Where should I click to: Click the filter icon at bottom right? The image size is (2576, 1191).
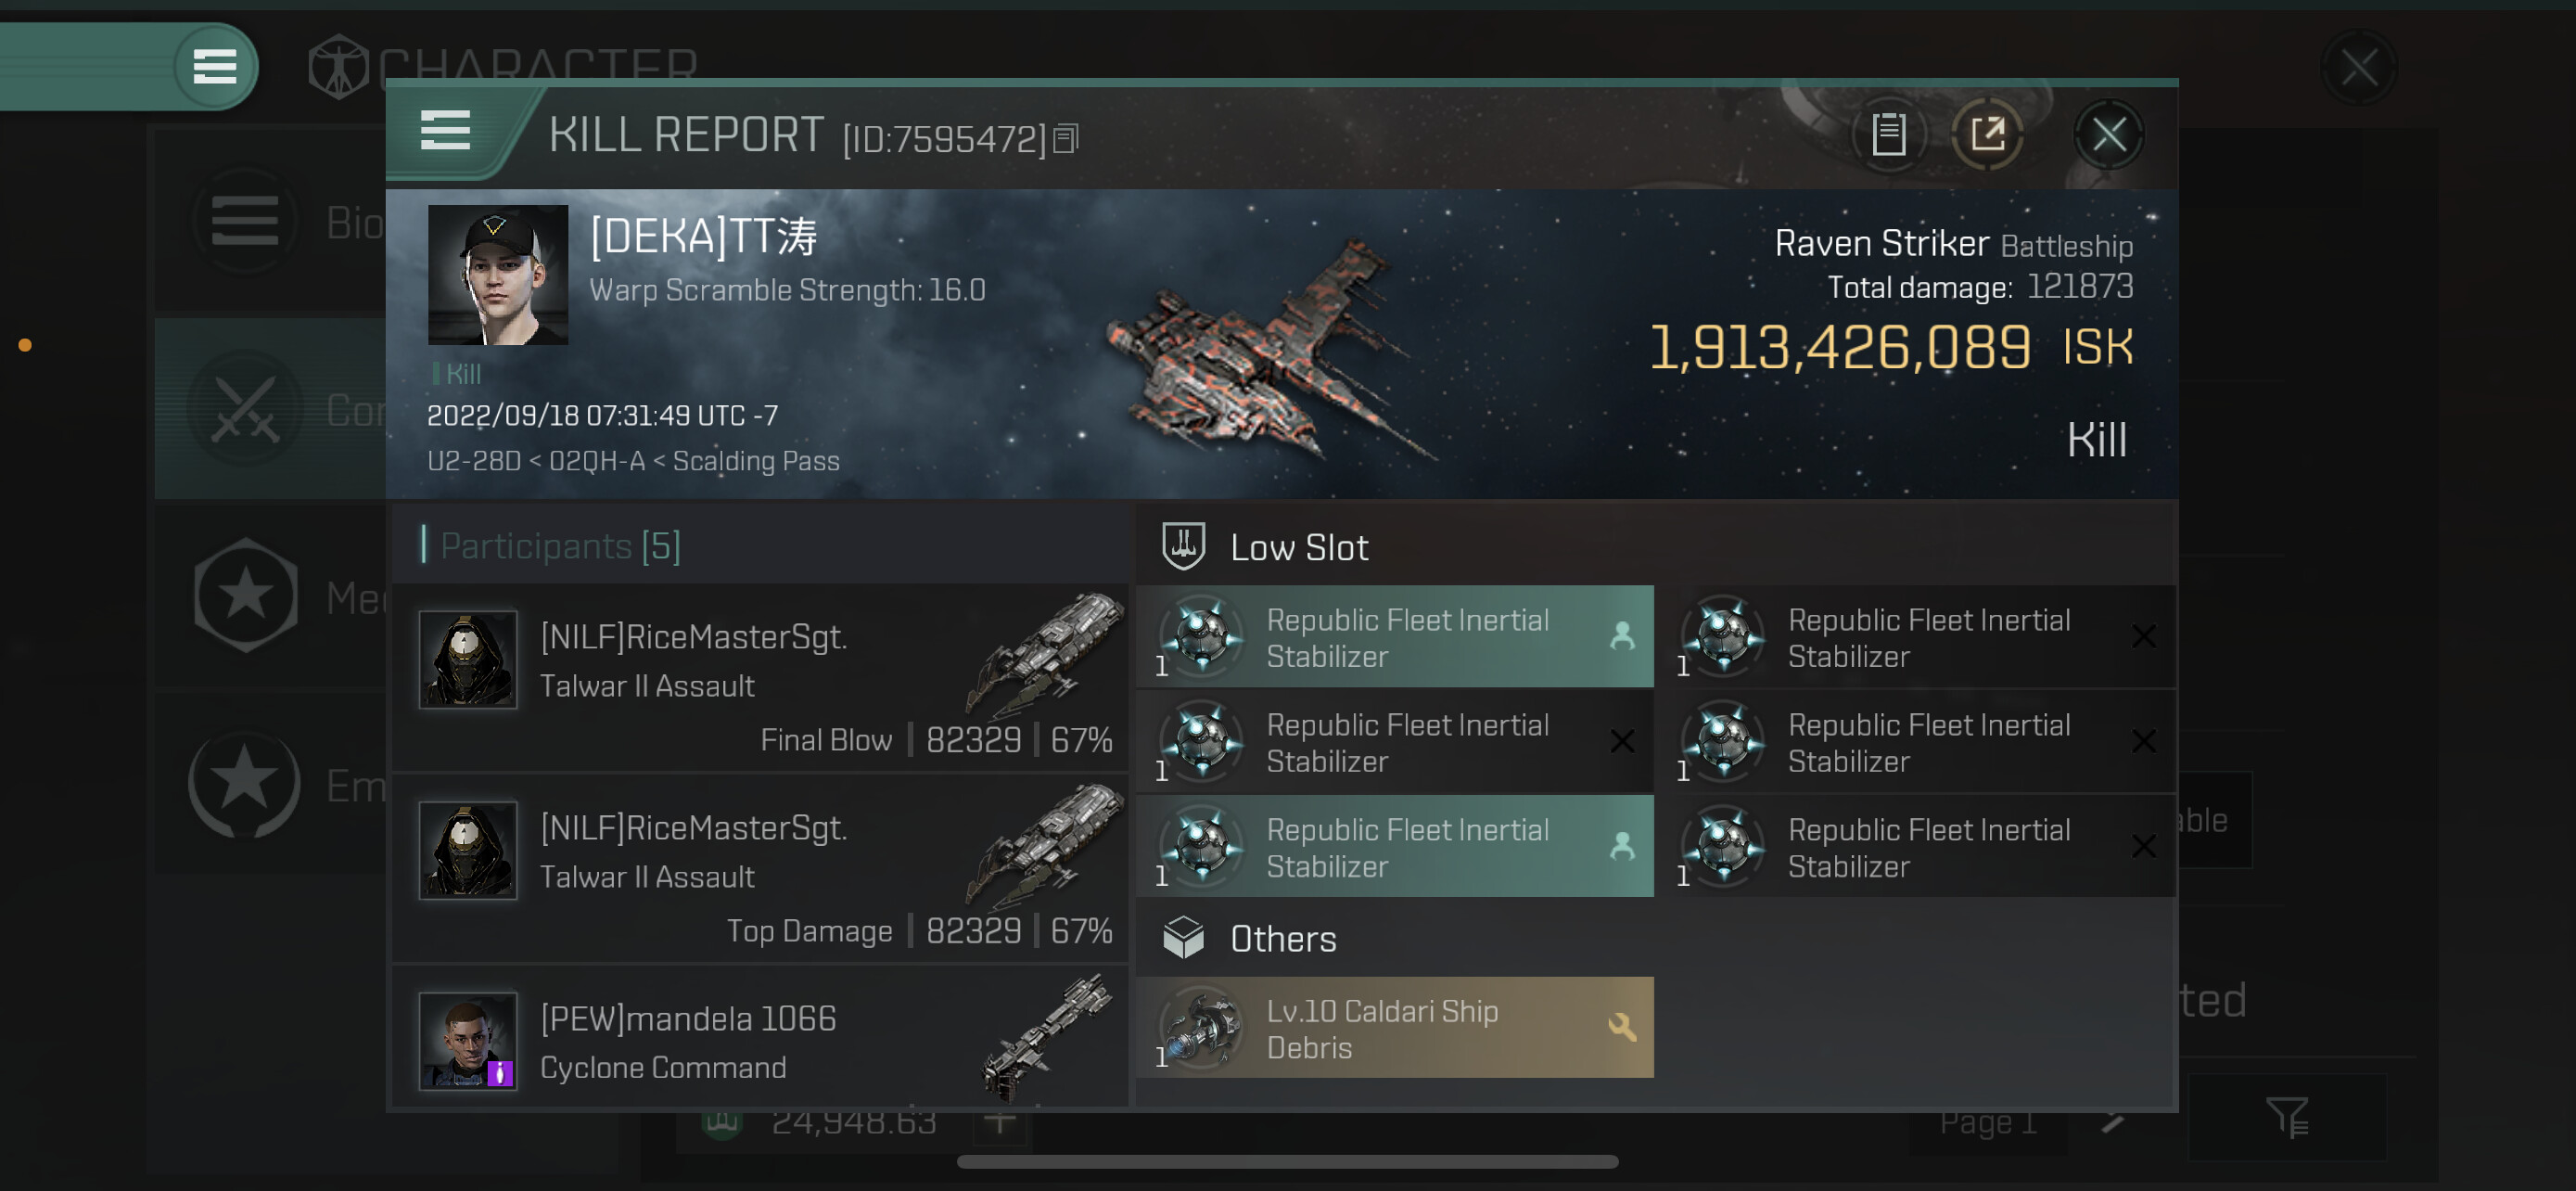coord(2286,1117)
